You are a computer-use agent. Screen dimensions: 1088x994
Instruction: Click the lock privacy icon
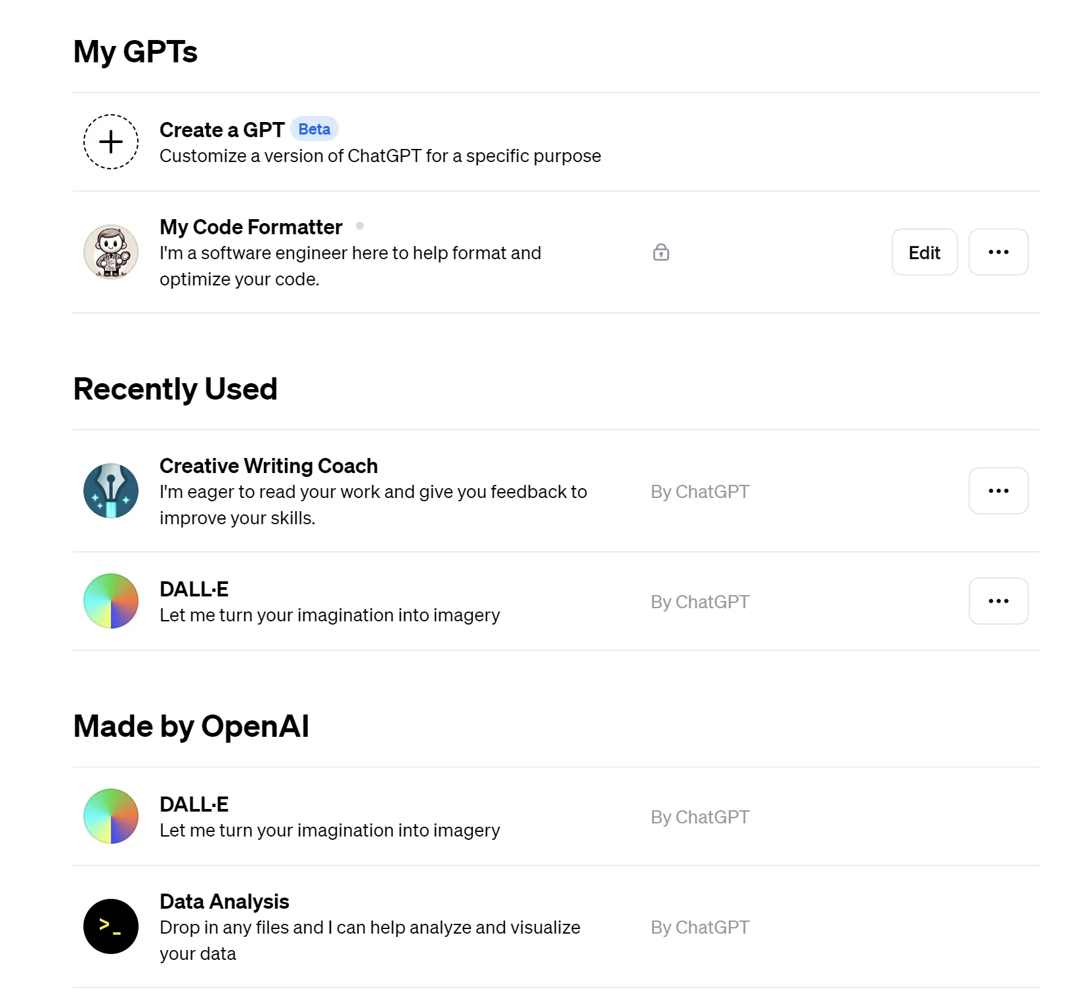(661, 252)
